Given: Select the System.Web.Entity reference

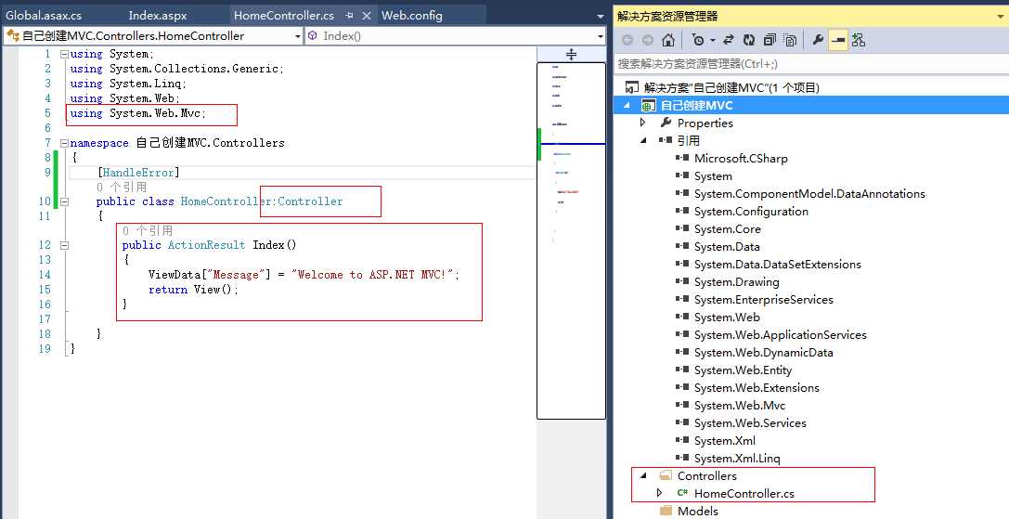Looking at the screenshot, I should click(743, 370).
